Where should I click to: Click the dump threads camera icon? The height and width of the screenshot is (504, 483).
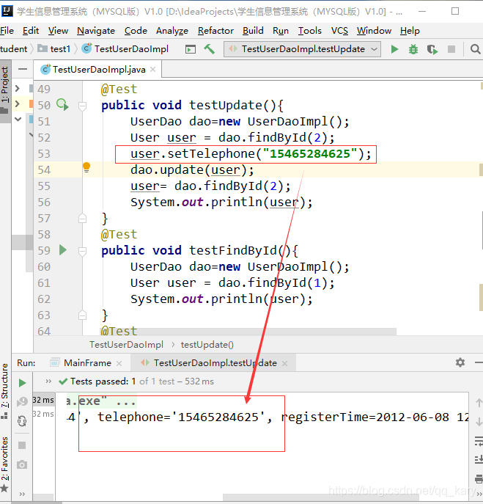[22, 464]
